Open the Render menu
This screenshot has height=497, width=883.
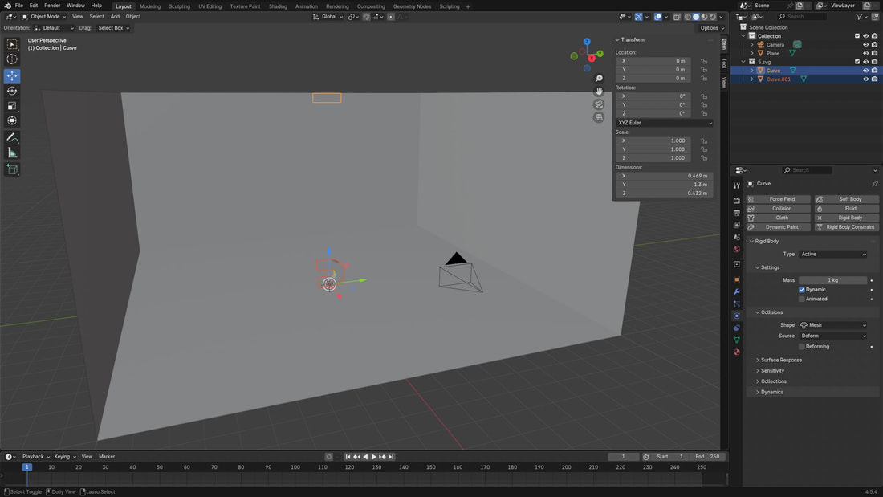point(52,6)
